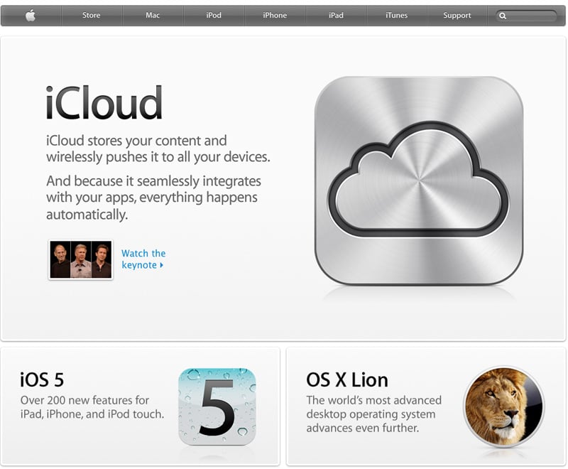Open the iPad navigation item
This screenshot has height=469, width=568.
coord(336,15)
